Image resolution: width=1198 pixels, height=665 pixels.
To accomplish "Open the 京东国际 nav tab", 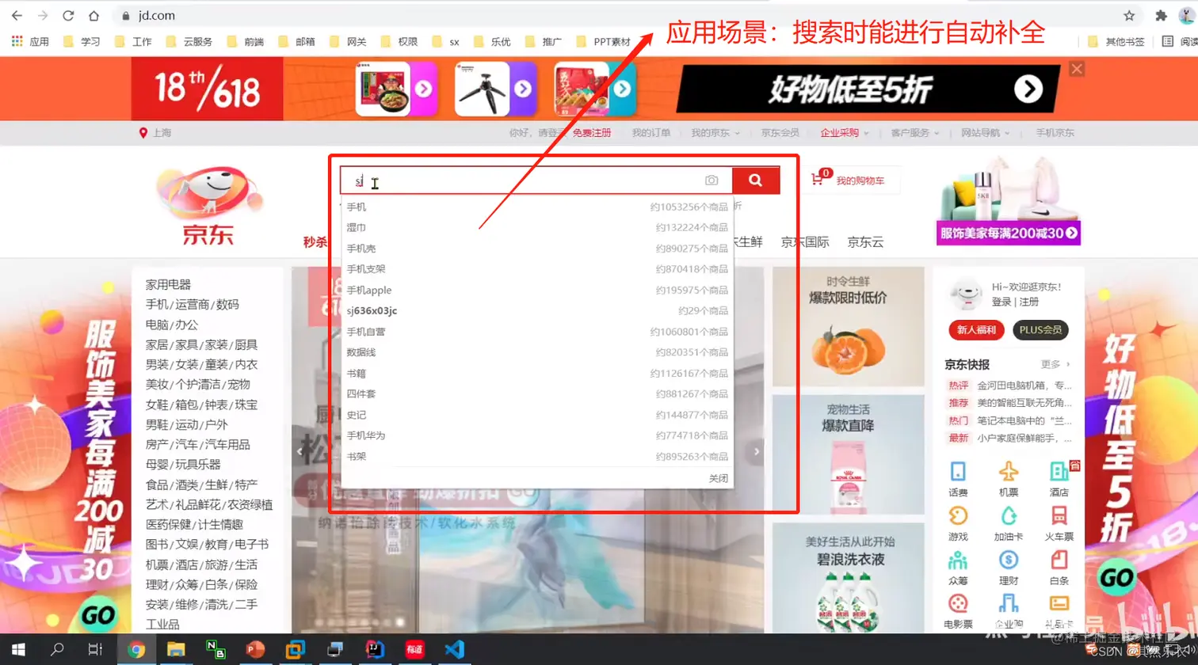I will click(804, 242).
